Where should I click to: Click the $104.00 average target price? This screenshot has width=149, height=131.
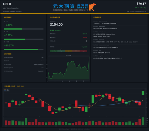56,25
